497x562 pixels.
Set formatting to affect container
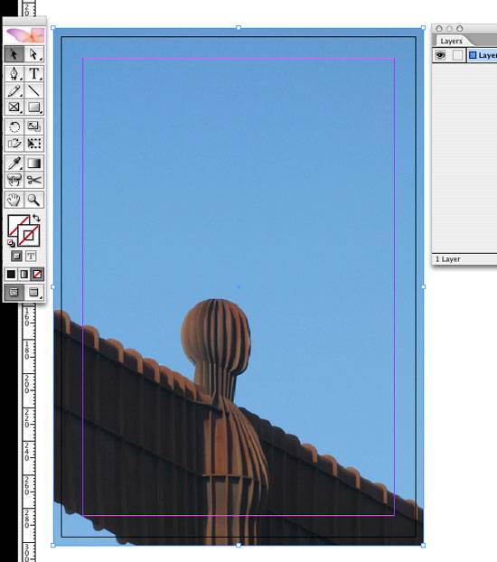(x=16, y=256)
